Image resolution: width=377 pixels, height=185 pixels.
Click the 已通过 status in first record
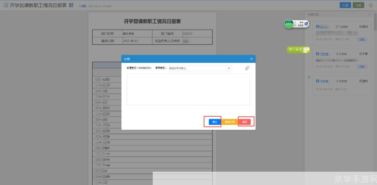(x=363, y=27)
